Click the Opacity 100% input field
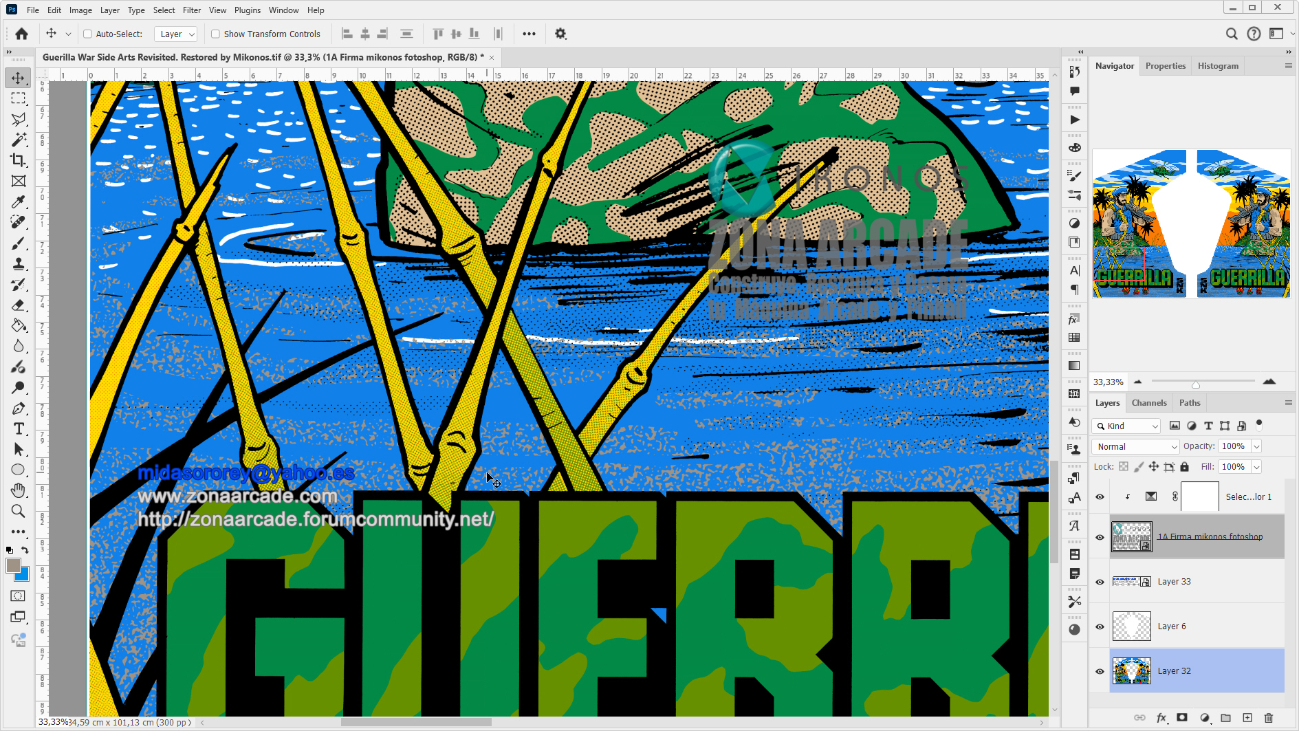1299x731 pixels. 1234,447
